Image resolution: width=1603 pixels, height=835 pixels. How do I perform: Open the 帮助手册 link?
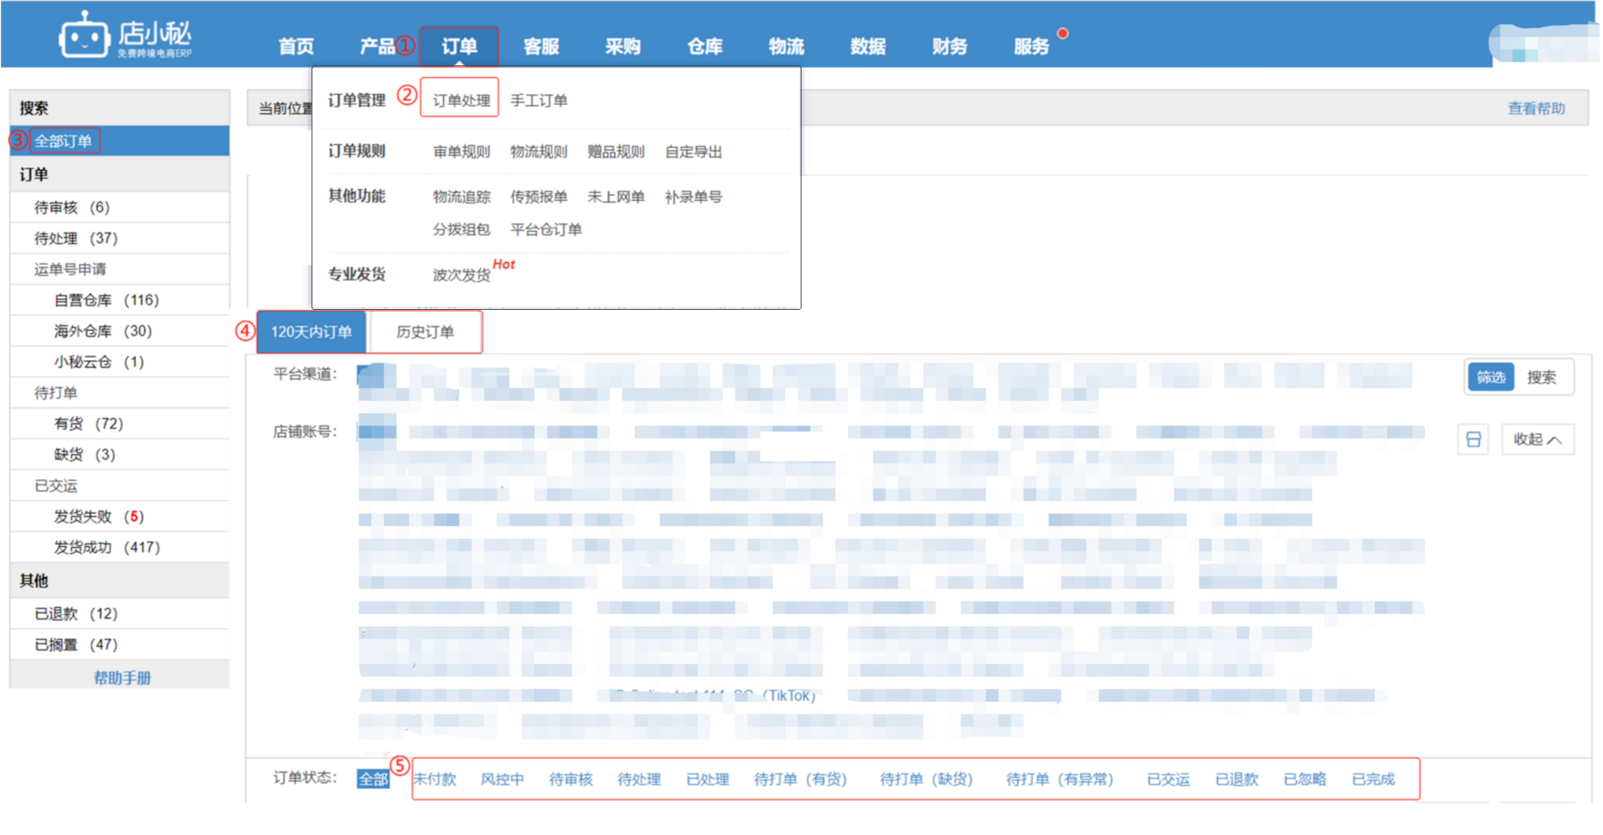coord(122,678)
